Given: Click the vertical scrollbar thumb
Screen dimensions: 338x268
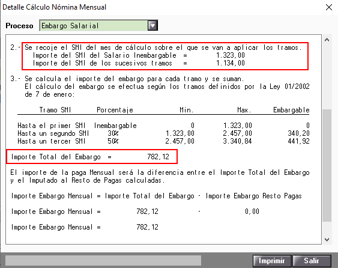Looking at the screenshot, I should tap(327, 165).
